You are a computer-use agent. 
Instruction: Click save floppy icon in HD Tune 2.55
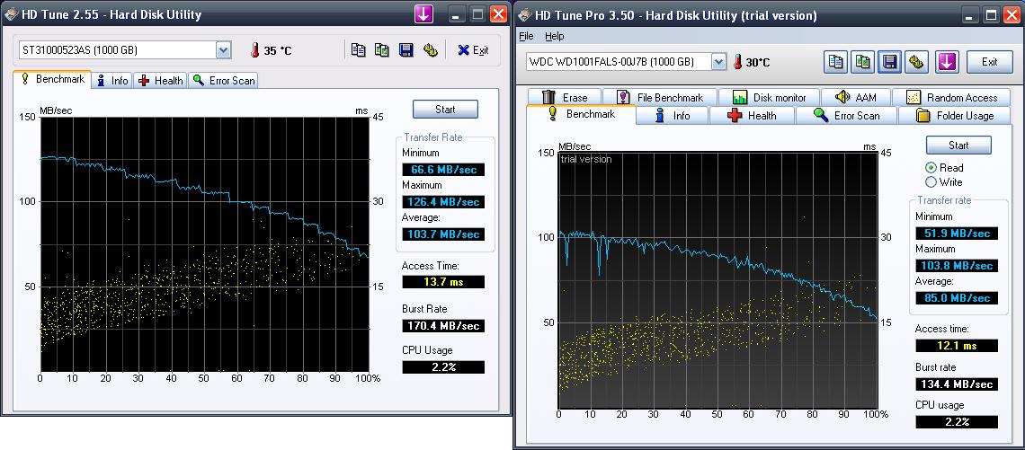tap(406, 50)
